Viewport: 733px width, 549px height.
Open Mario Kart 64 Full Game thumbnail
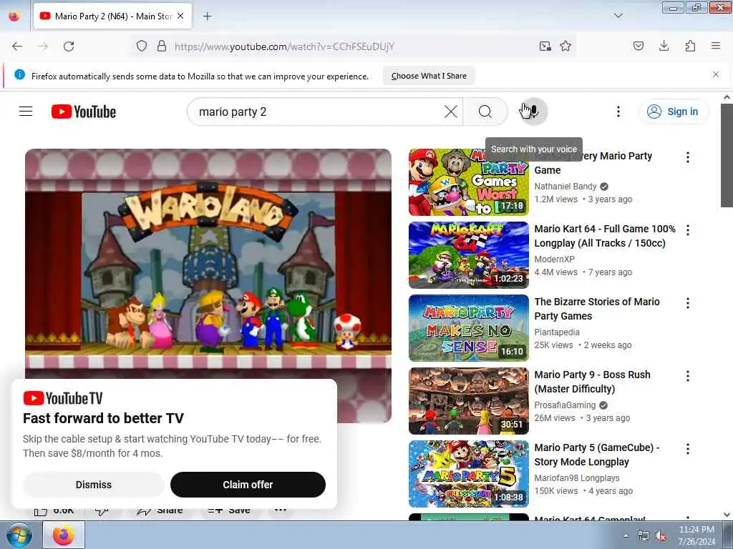coord(468,255)
